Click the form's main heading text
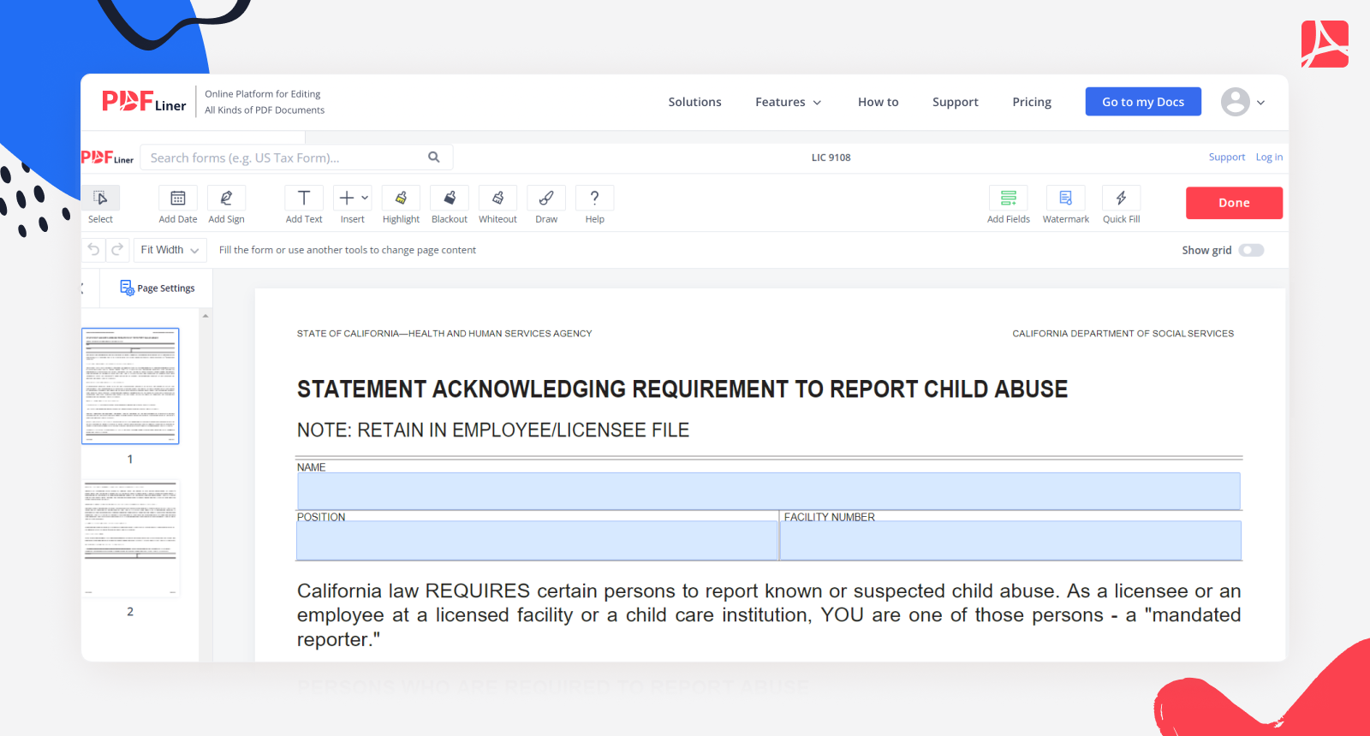Image resolution: width=1370 pixels, height=736 pixels. click(x=682, y=389)
